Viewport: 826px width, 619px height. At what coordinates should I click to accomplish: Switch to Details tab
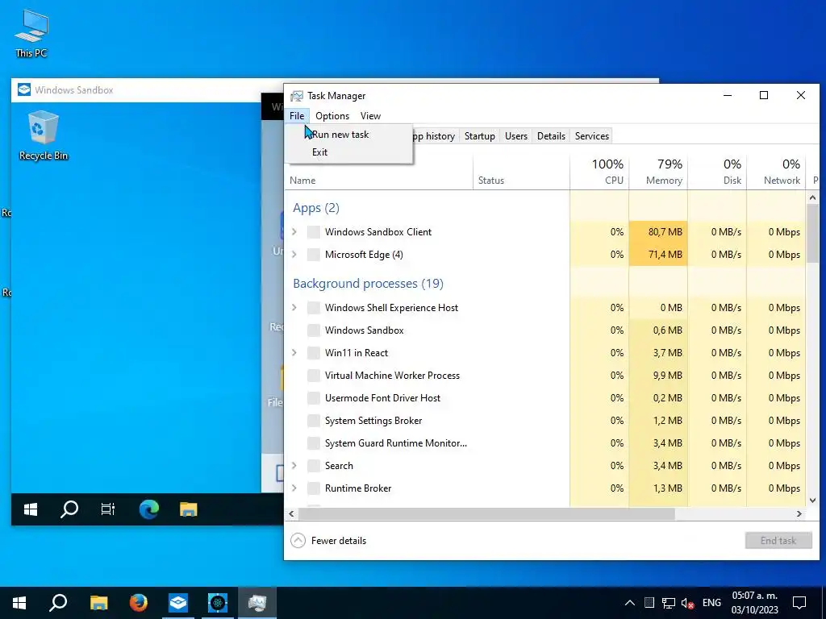click(551, 135)
